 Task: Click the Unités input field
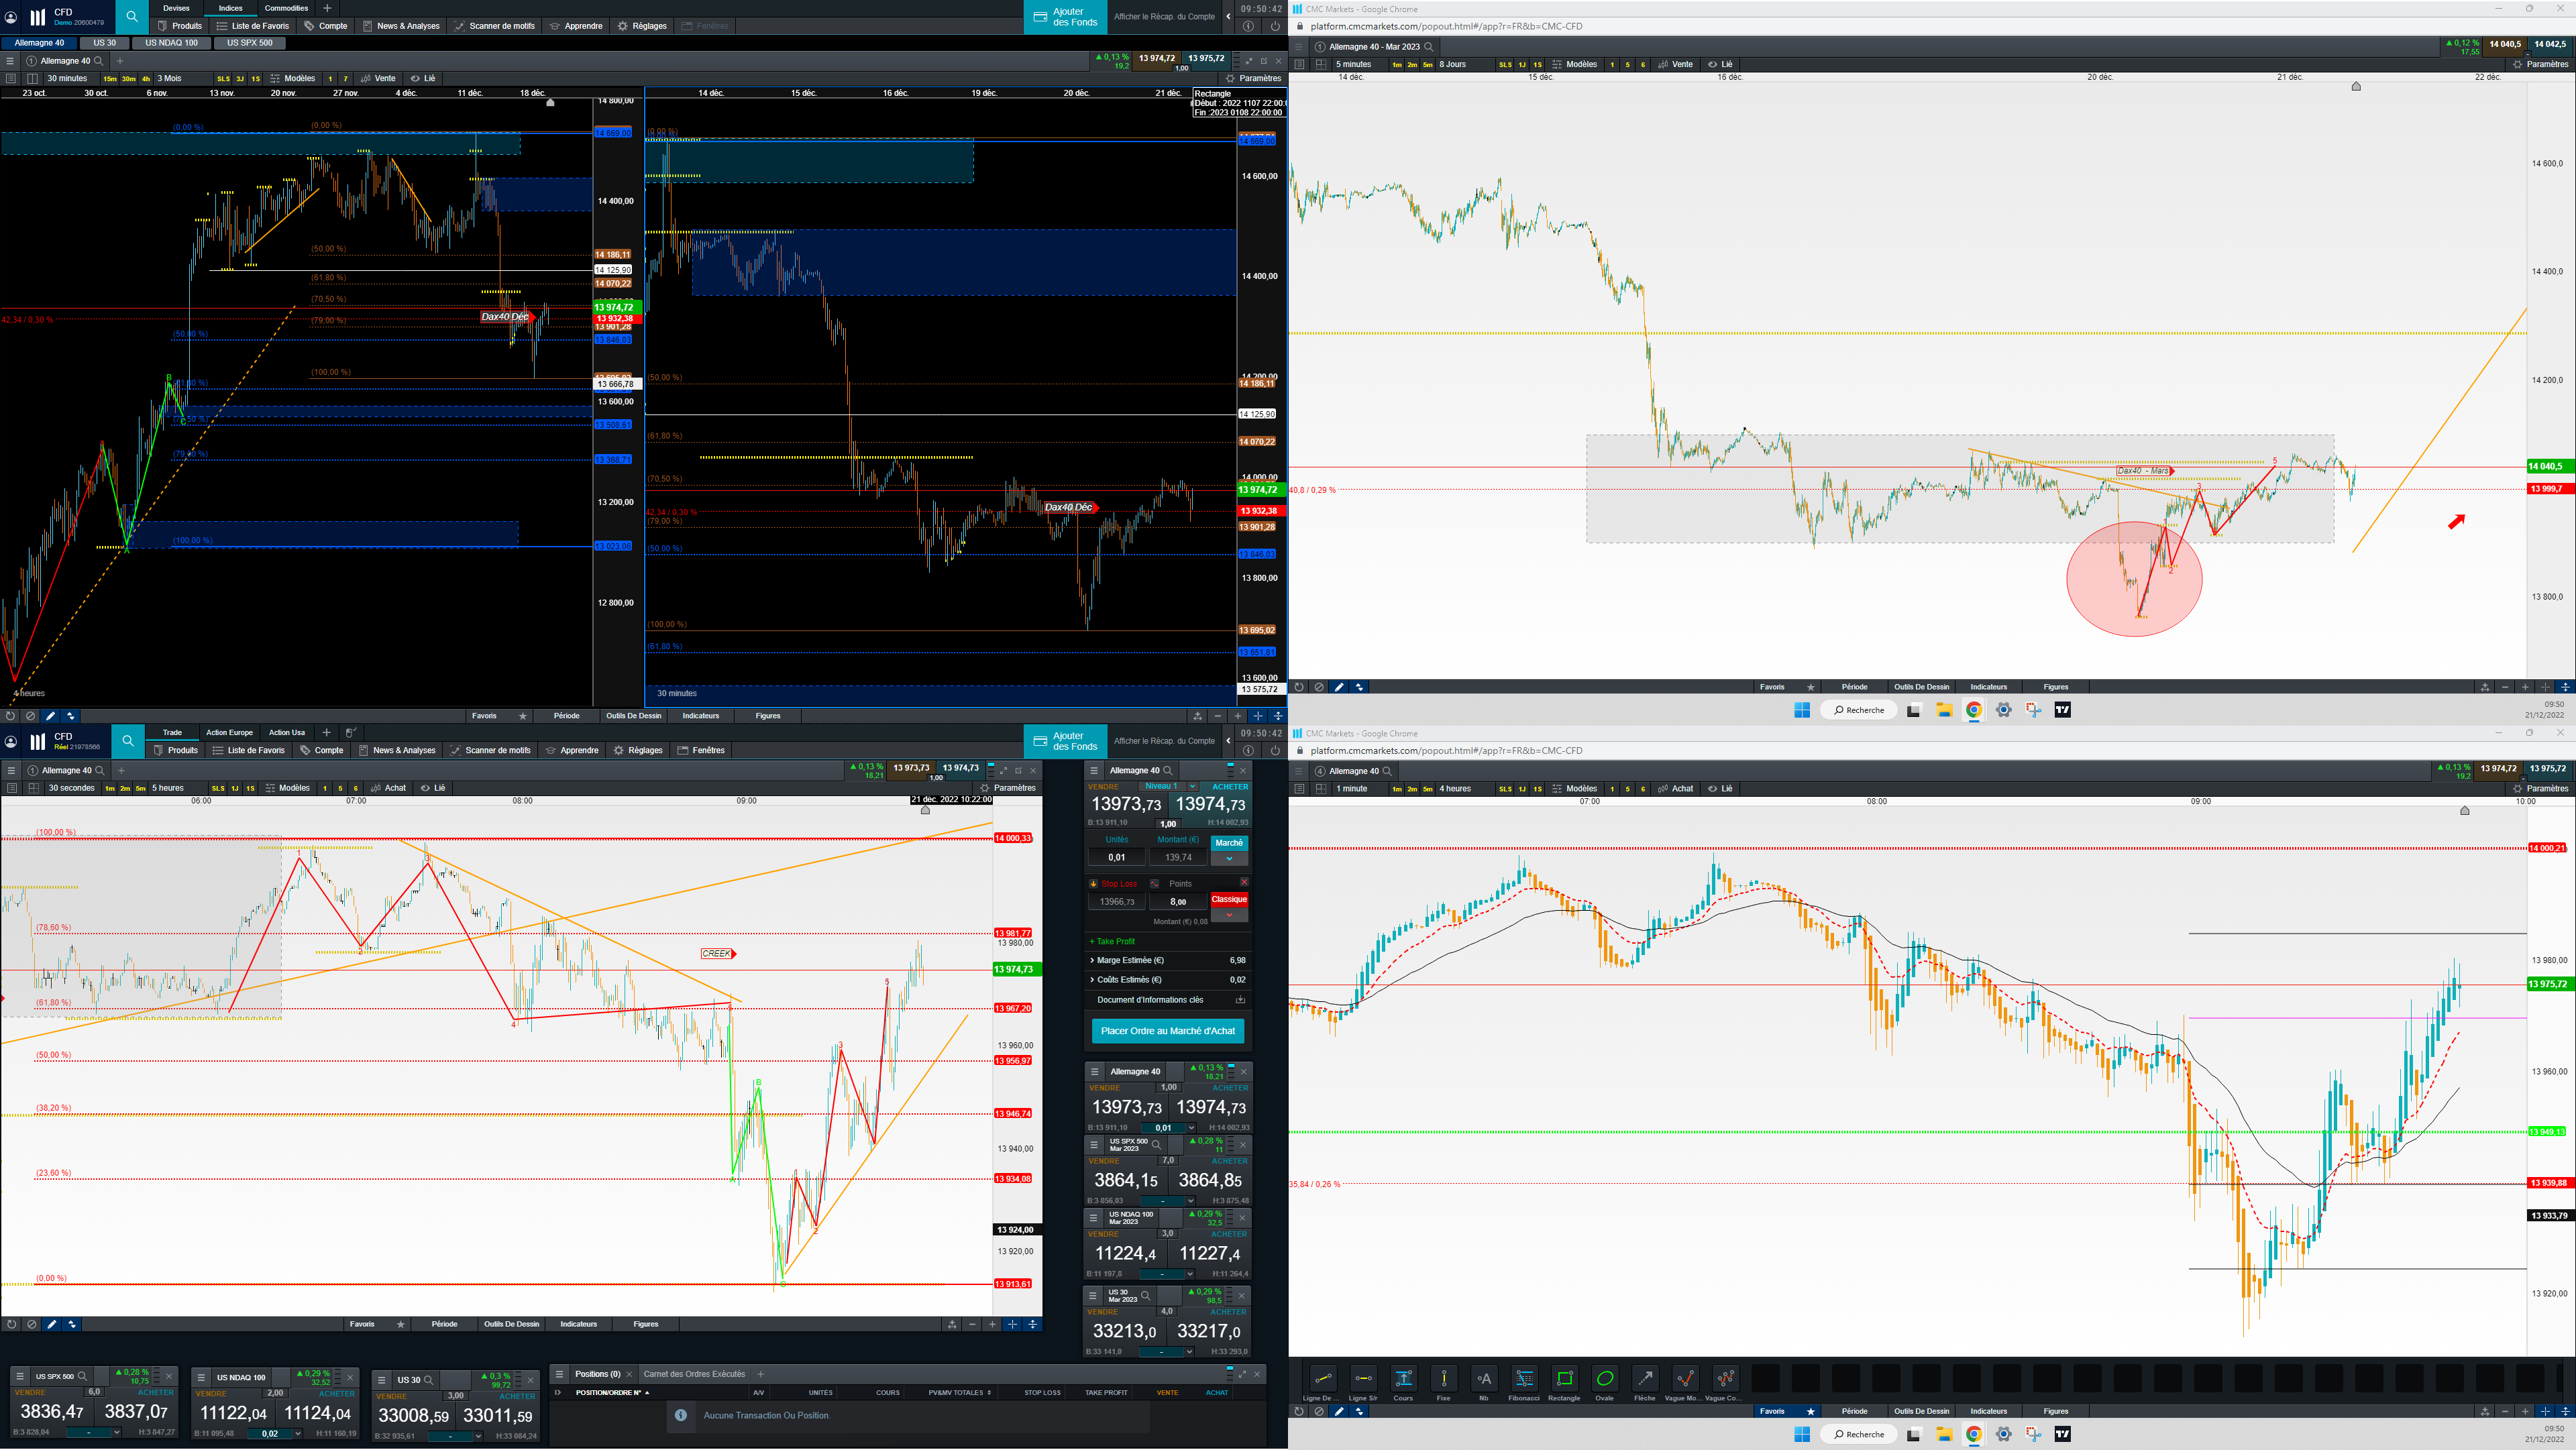point(1116,857)
